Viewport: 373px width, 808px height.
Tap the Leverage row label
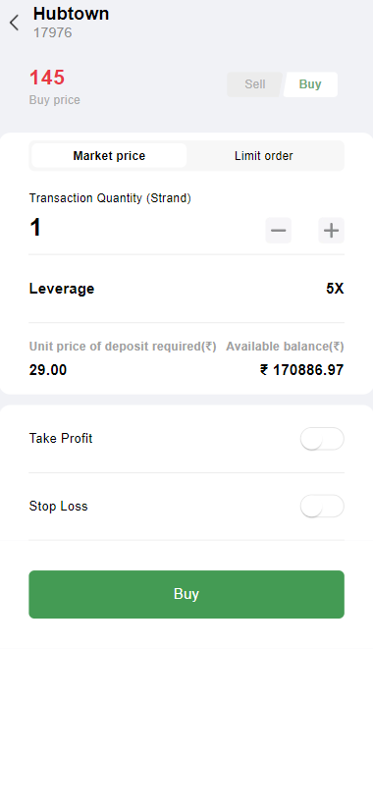pyautogui.click(x=62, y=289)
